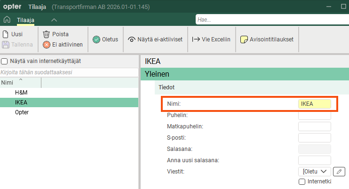Enable Näytä vain internetkäyttäjät checkbox

click(4, 61)
